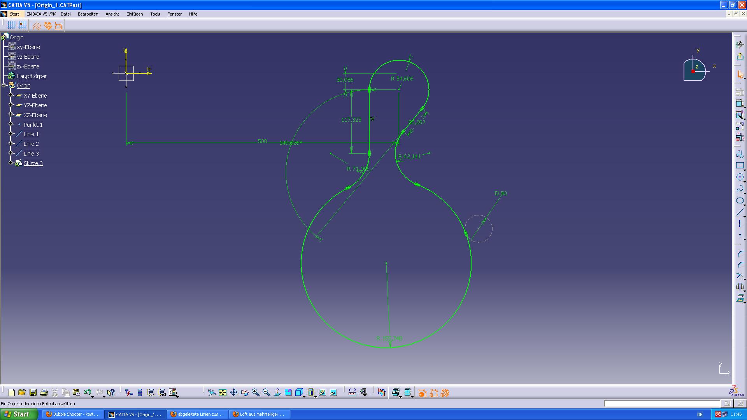747x420 pixels.
Task: Toggle the Grid display icon
Action: [11, 25]
